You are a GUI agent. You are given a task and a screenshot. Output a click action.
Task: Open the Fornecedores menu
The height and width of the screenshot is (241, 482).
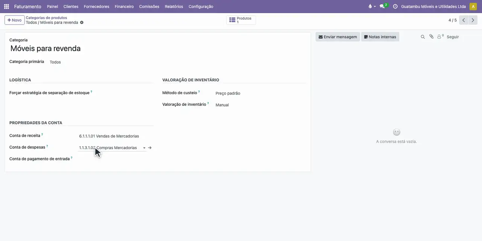96,6
